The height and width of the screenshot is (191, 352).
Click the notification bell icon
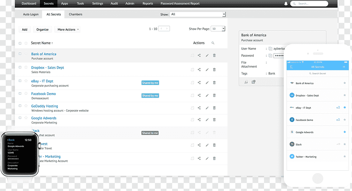(286, 3)
